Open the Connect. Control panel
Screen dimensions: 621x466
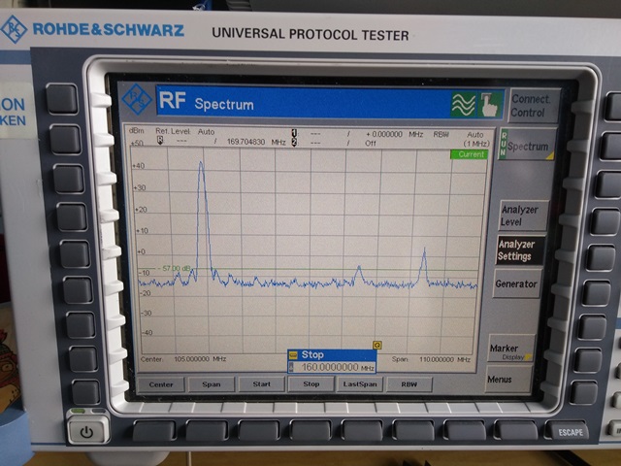[530, 104]
